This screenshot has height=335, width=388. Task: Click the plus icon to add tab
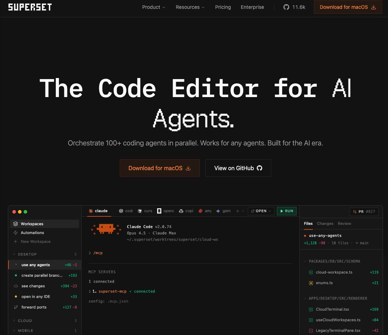pyautogui.click(x=238, y=211)
